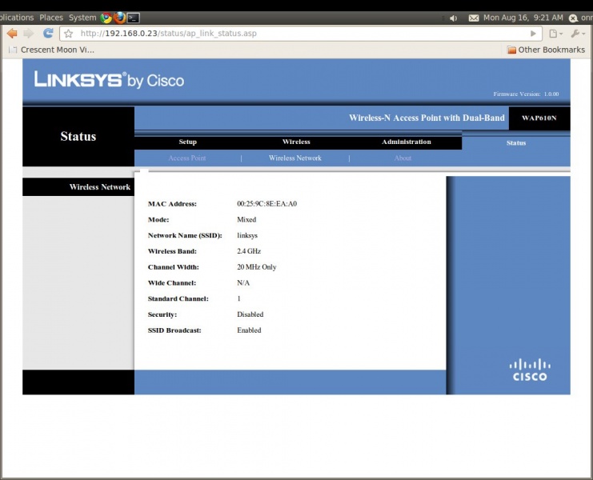Image resolution: width=593 pixels, height=480 pixels.
Task: Click the go arrow in address bar
Action: click(x=534, y=34)
